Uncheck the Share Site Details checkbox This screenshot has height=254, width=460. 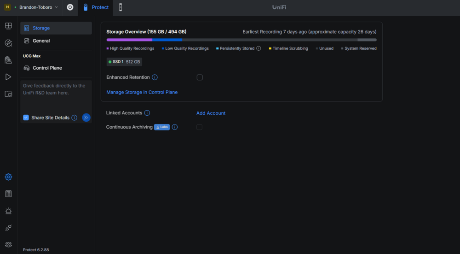[26, 118]
